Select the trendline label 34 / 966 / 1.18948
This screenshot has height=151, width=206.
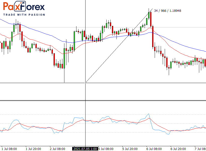[168, 11]
